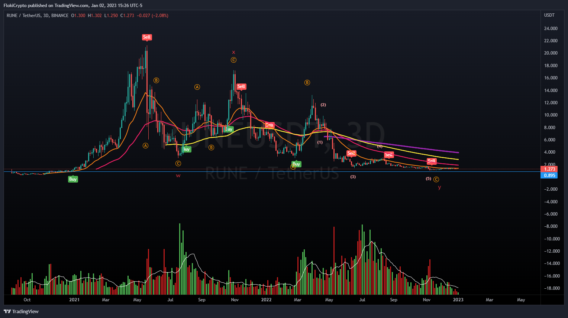Select the circled C label above red w
This screenshot has height=318, width=568.
(178, 164)
